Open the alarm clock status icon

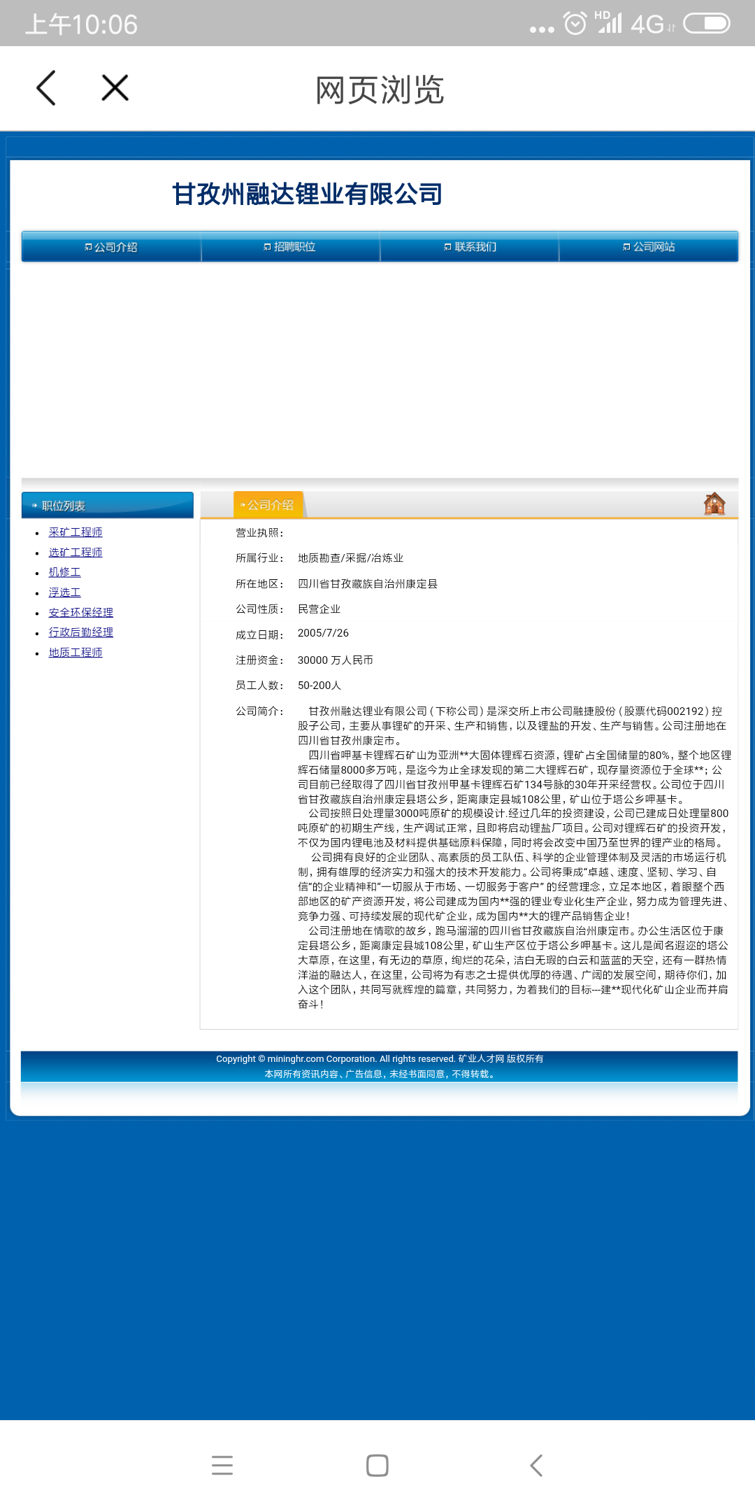tap(575, 24)
